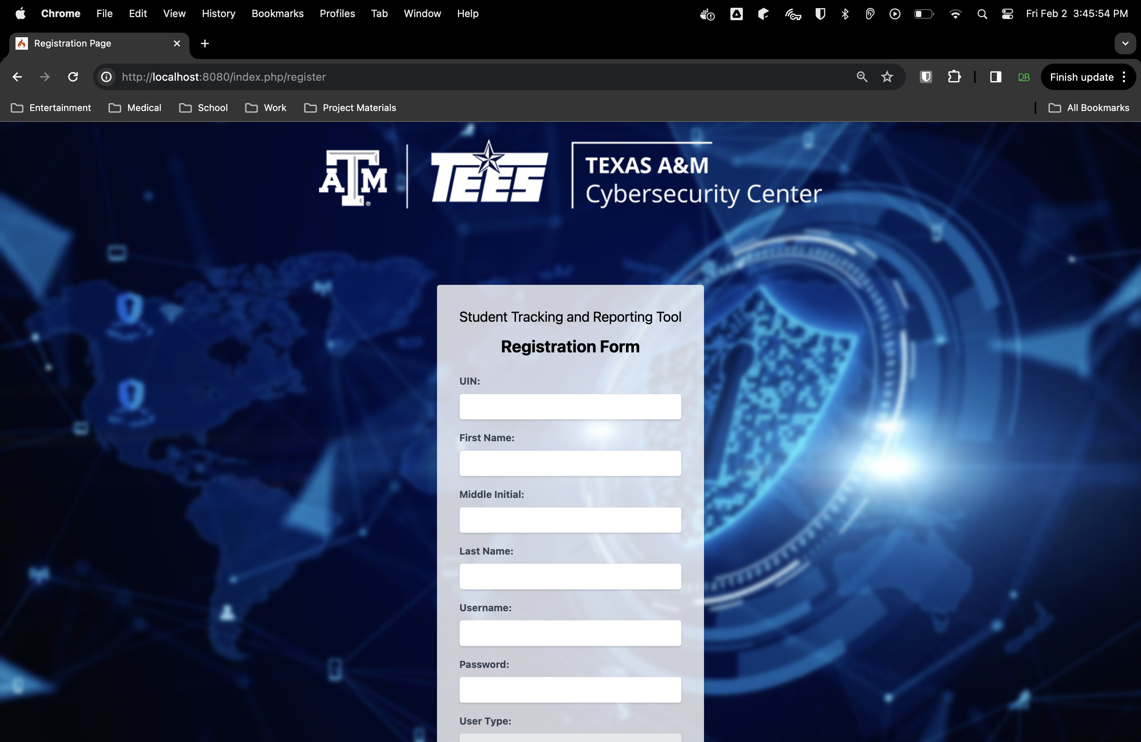1141x742 pixels.
Task: Click the Wi-Fi status menu icon
Action: point(955,14)
